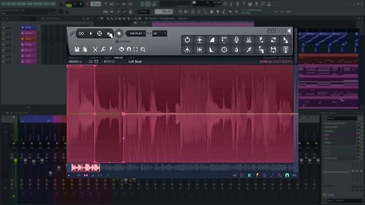Click the looping arrows tool in Edison

click(273, 40)
